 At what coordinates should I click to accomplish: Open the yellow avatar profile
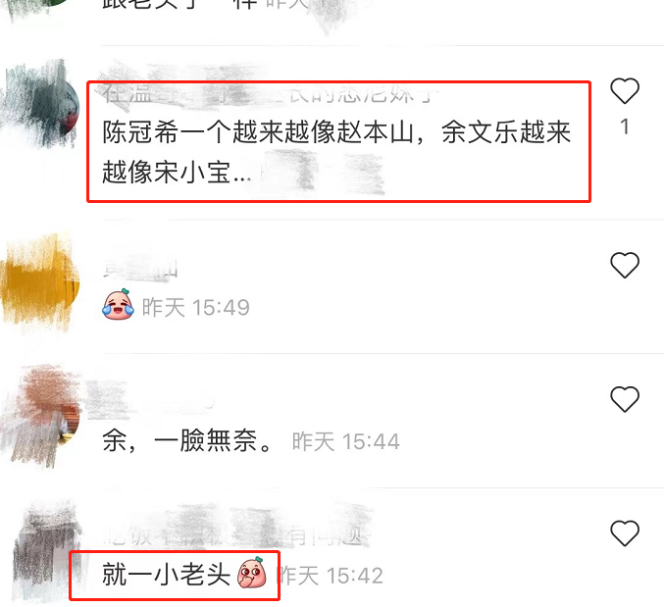tap(39, 279)
